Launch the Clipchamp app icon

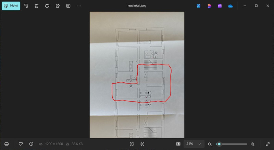[220, 6]
